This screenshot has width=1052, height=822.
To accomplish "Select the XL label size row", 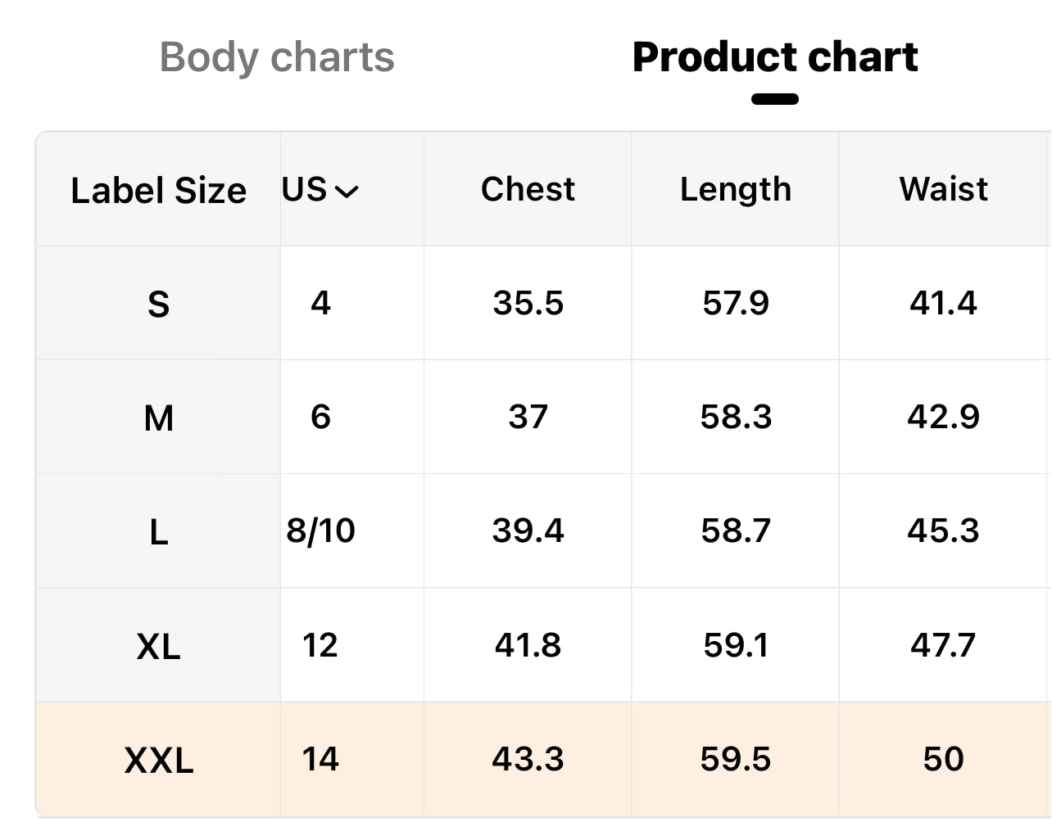I will tap(158, 646).
